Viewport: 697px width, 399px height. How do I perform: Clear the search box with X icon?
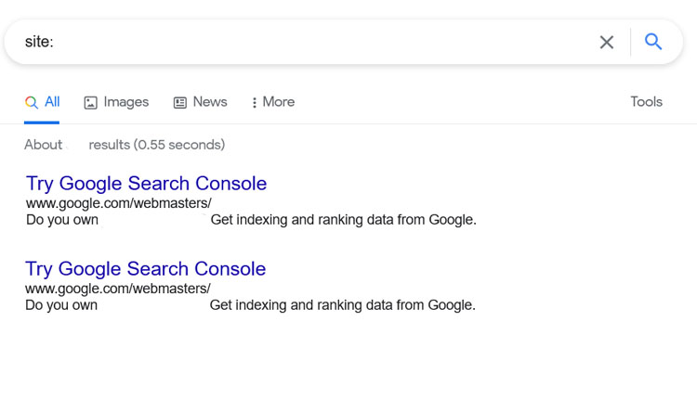(606, 43)
